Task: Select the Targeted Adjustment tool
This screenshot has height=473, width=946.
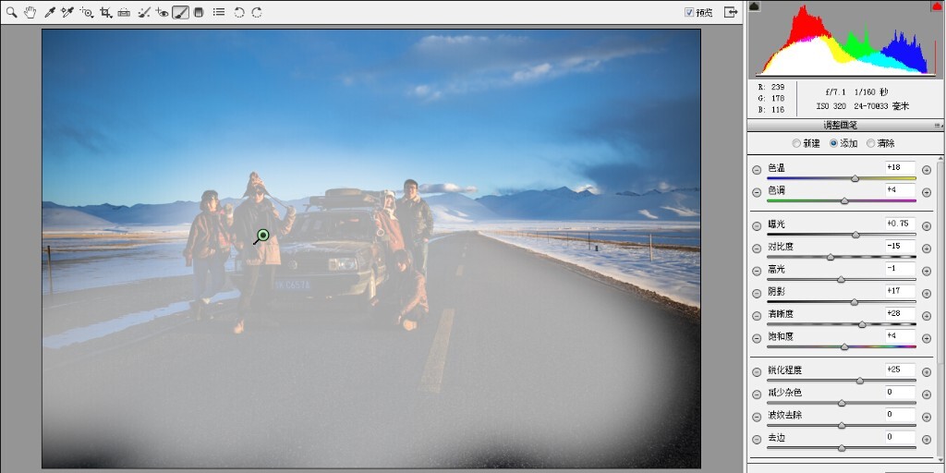Action: click(86, 12)
